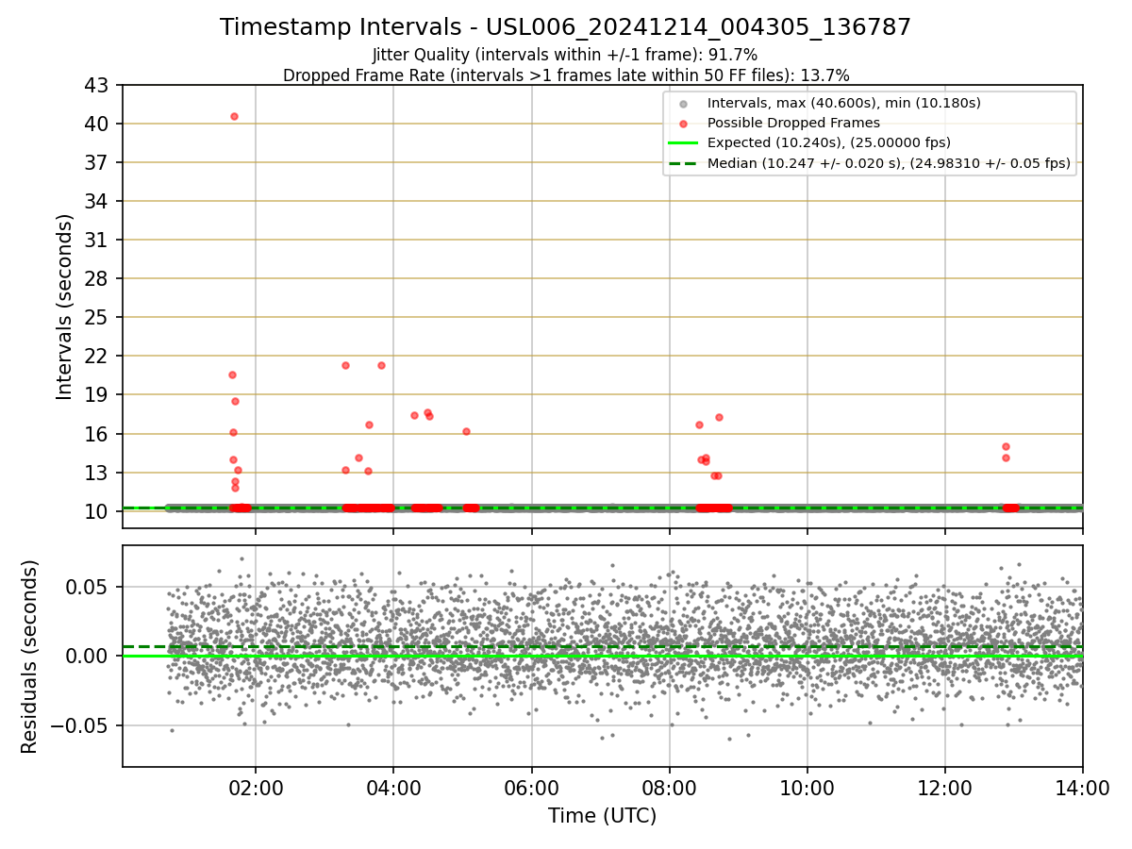Click the 'Residuals (seconds)' y-axis label
Viewport: 1132px width, 849px height.
tap(30, 657)
